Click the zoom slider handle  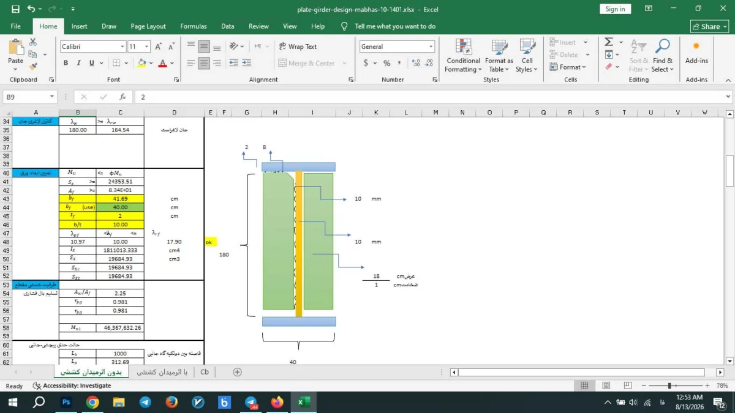[x=669, y=385]
